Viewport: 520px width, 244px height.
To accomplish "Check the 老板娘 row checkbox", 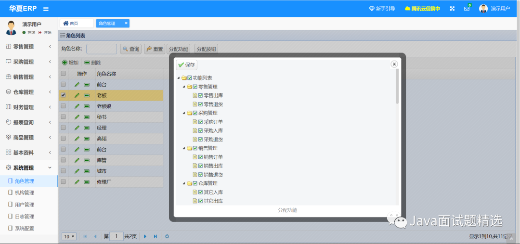I will tap(64, 106).
